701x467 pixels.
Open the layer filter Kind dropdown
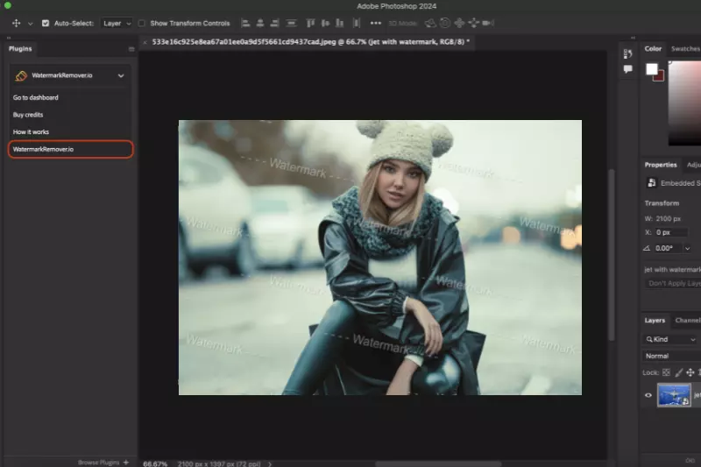(x=670, y=340)
